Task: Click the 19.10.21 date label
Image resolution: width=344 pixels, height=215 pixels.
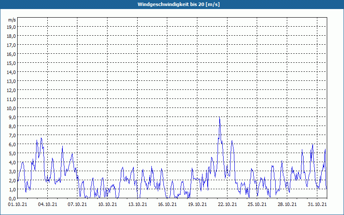Action: [x=197, y=204]
